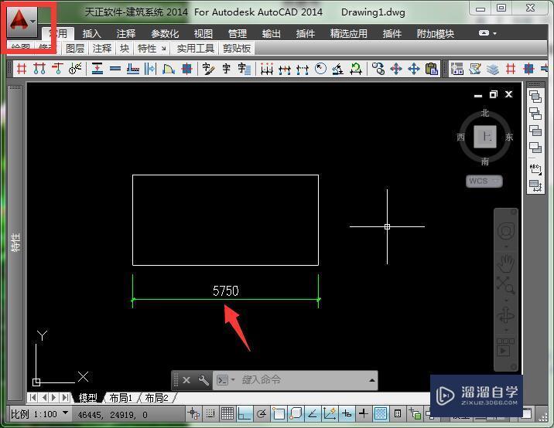Click the green arc dimension tool
The height and width of the screenshot is (428, 554).
point(356,69)
